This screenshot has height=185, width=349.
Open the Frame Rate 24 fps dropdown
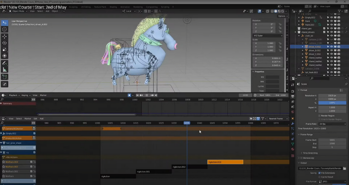click(332, 124)
